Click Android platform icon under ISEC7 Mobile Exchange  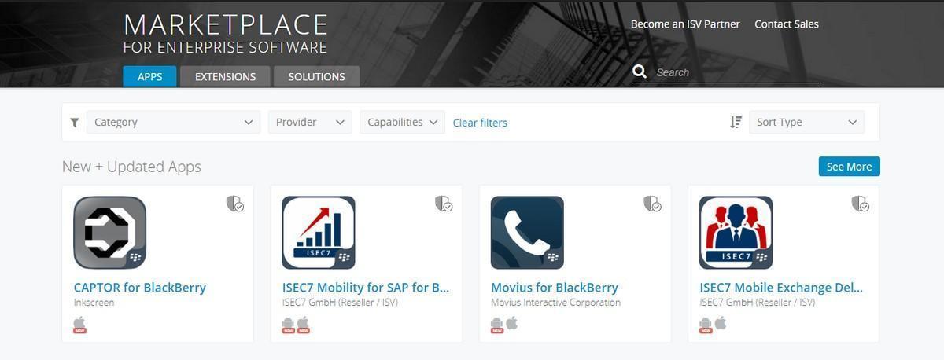[x=706, y=324]
